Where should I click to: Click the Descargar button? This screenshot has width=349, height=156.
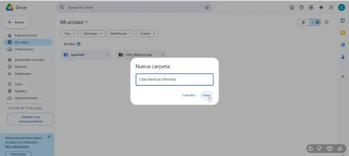[18, 154]
